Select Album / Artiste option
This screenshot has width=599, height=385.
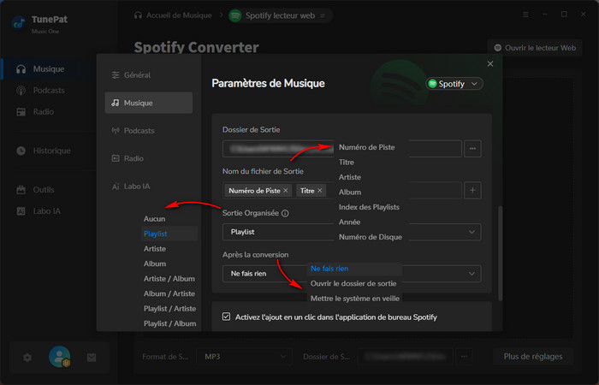(x=169, y=293)
